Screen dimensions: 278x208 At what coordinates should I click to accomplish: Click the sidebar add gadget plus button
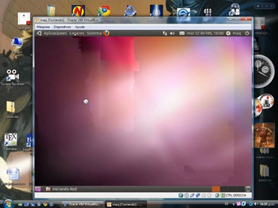258,6
